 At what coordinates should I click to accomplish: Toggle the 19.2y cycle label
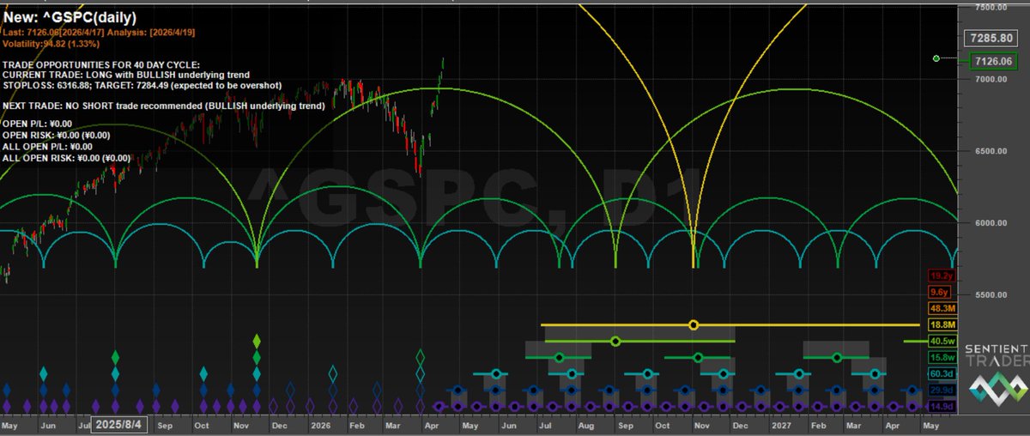tap(940, 276)
